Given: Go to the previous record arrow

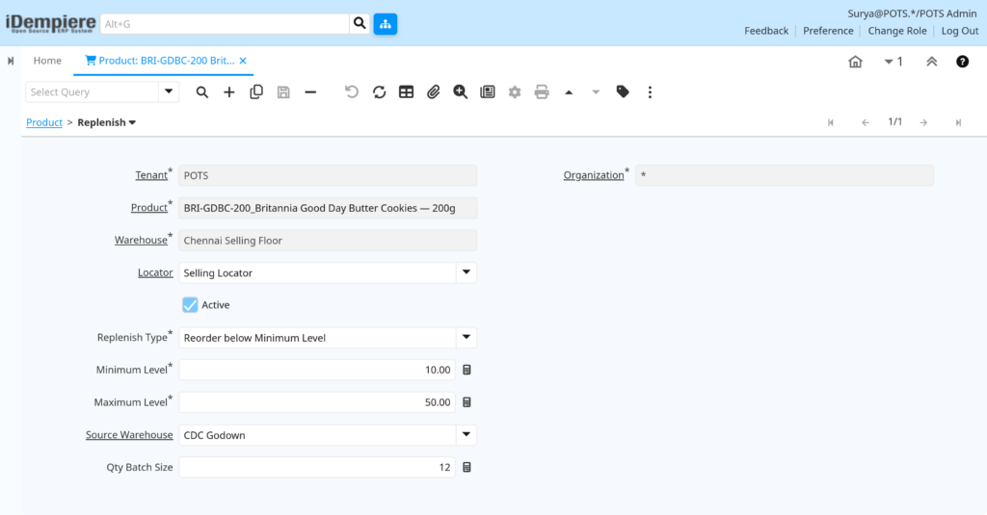Looking at the screenshot, I should tap(866, 122).
